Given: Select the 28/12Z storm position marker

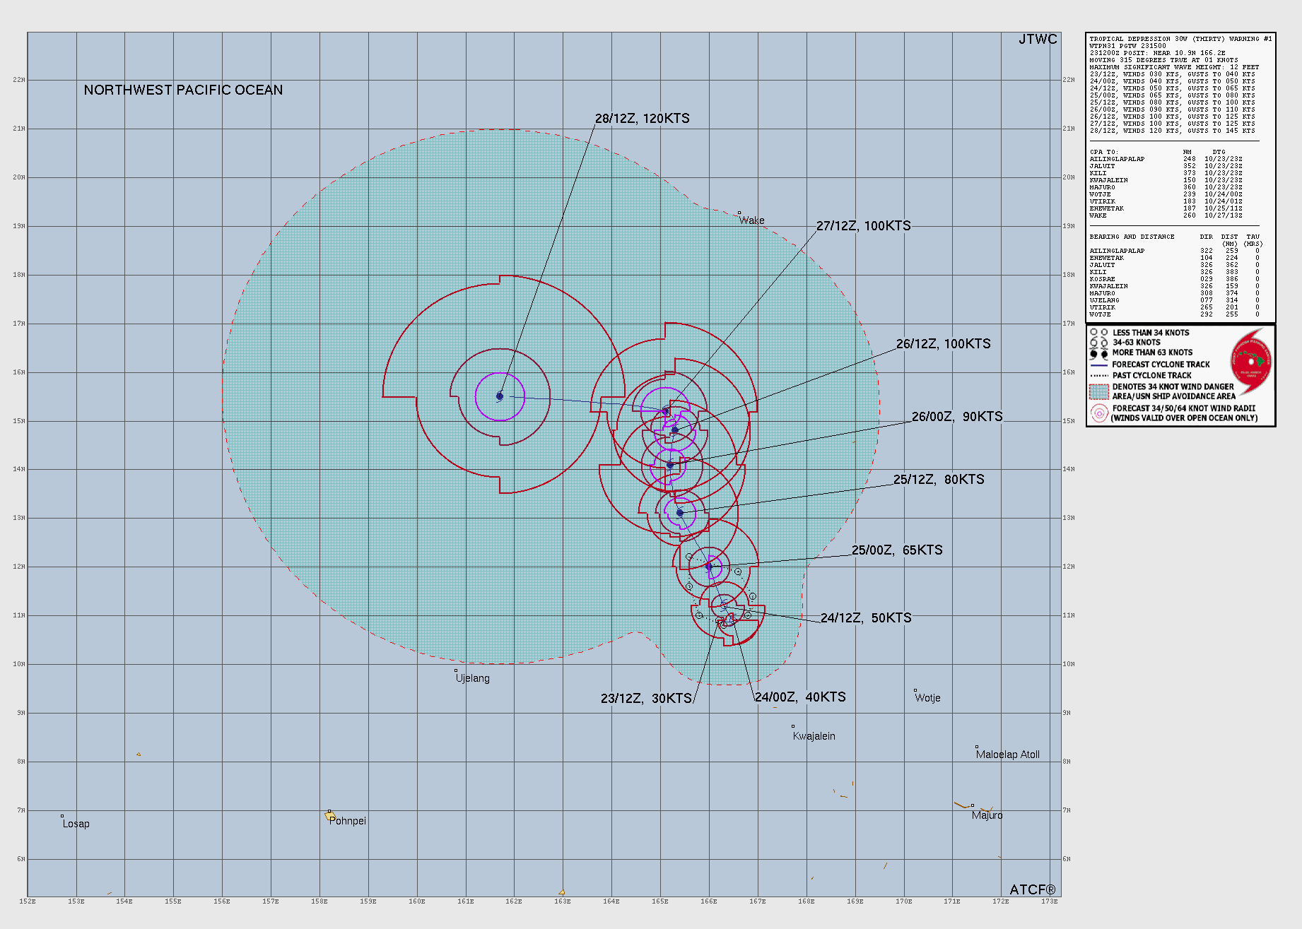Looking at the screenshot, I should pyautogui.click(x=500, y=396).
